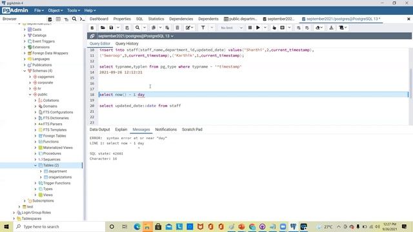Viewport: 413px width, 232px height.
Task: Open Microsoft Edge from taskbar
Action: pyautogui.click(x=137, y=226)
